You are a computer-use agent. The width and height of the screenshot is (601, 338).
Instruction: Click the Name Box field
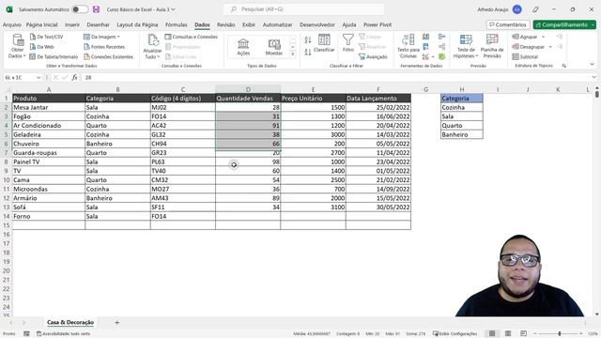pos(22,77)
